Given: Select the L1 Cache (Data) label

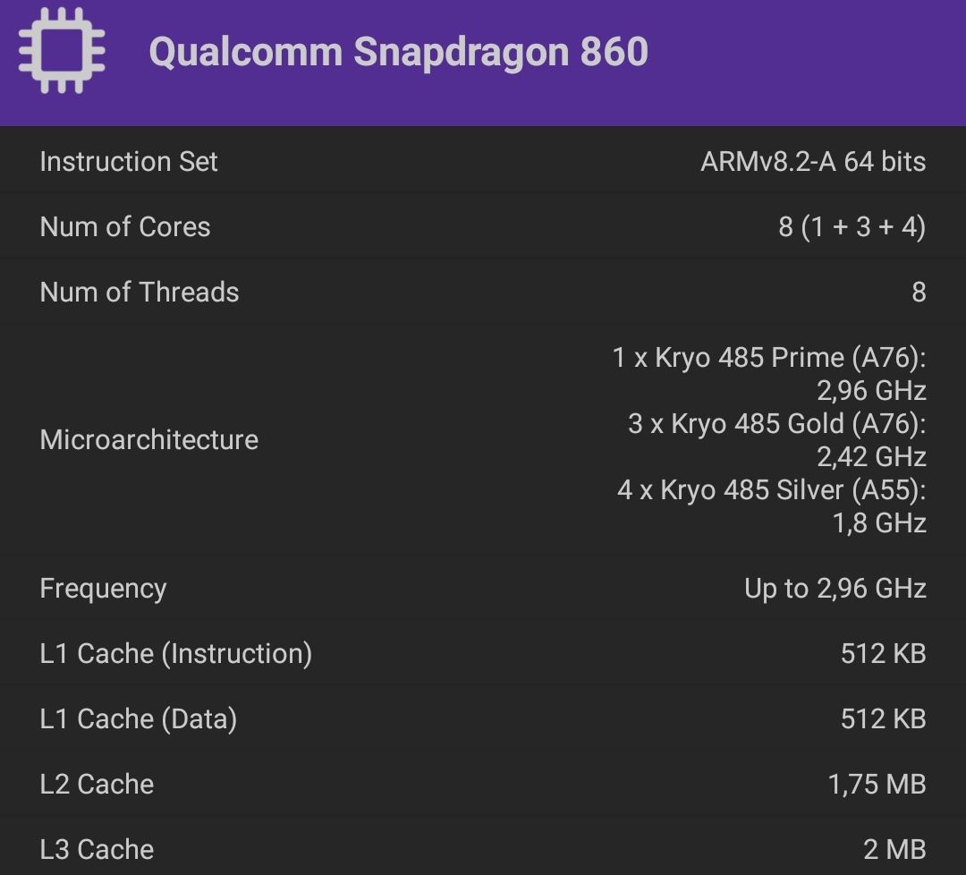Looking at the screenshot, I should coord(139,719).
